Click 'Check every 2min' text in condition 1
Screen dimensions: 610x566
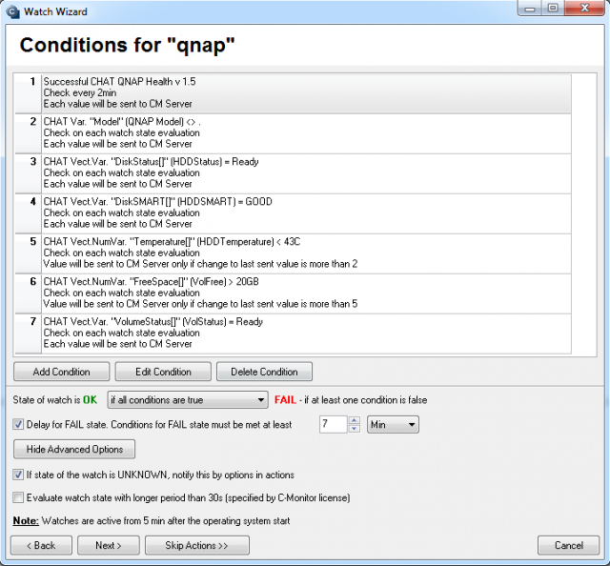click(80, 93)
